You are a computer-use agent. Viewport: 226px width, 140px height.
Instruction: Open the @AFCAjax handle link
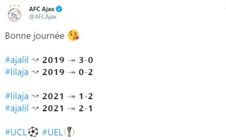tap(43, 17)
